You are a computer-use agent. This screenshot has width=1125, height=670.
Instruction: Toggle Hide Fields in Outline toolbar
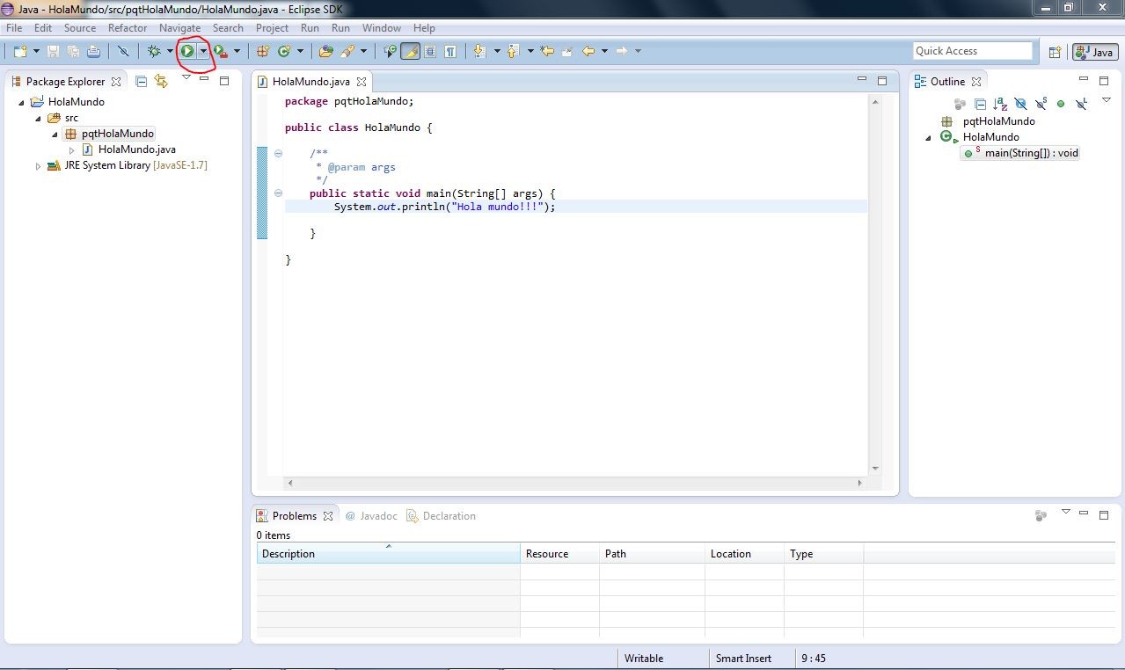click(x=1020, y=104)
